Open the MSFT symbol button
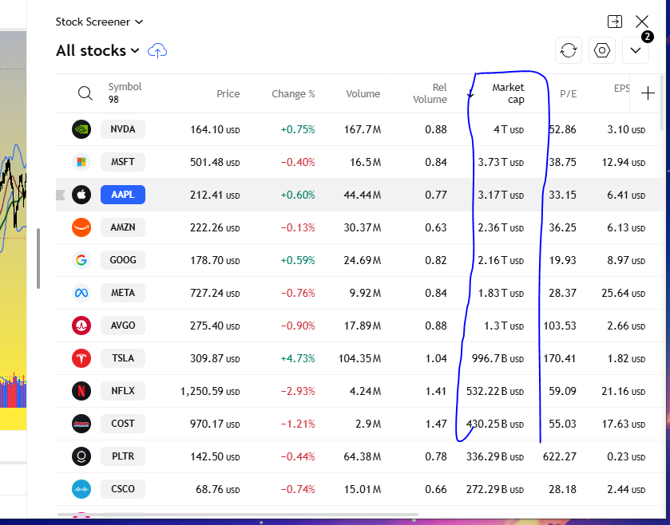Viewport: 670px width, 525px height. click(122, 162)
